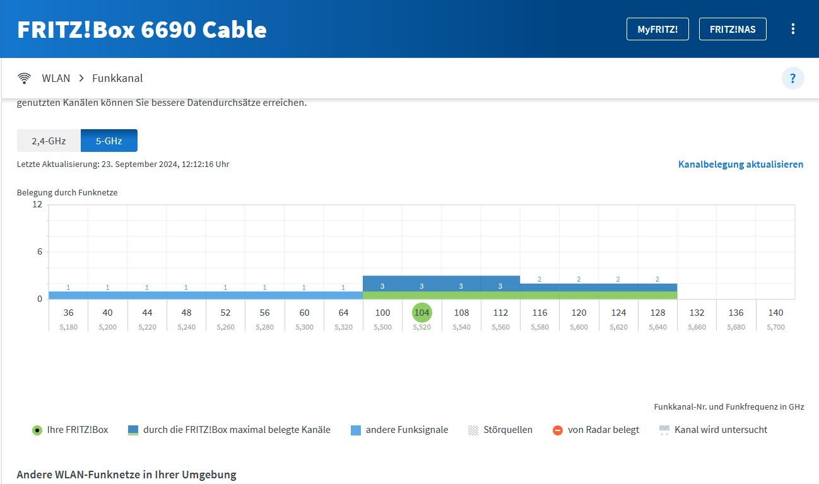Open the MyFRITZ! button
This screenshot has width=819, height=484.
tap(657, 29)
